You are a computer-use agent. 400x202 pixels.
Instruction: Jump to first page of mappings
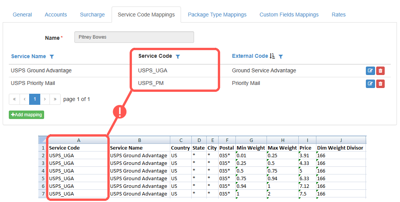pos(14,99)
